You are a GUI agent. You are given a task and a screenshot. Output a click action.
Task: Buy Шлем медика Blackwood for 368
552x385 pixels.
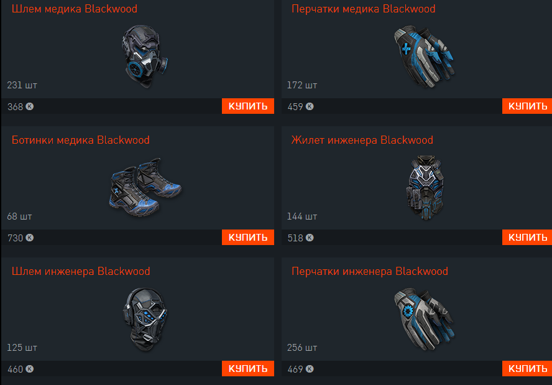point(248,106)
